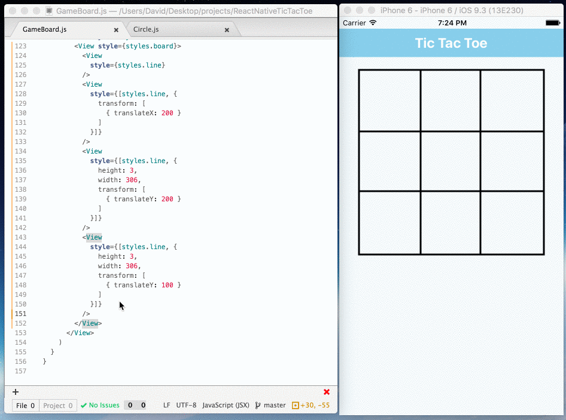The height and width of the screenshot is (420, 566).
Task: Close the GameBoard.js tab
Action: coord(116,30)
